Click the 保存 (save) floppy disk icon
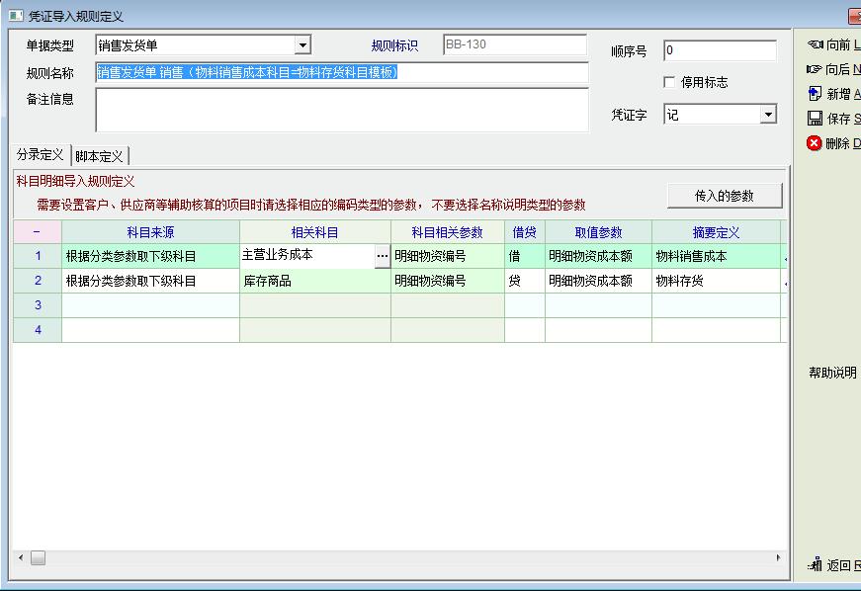861x591 pixels. 815,119
